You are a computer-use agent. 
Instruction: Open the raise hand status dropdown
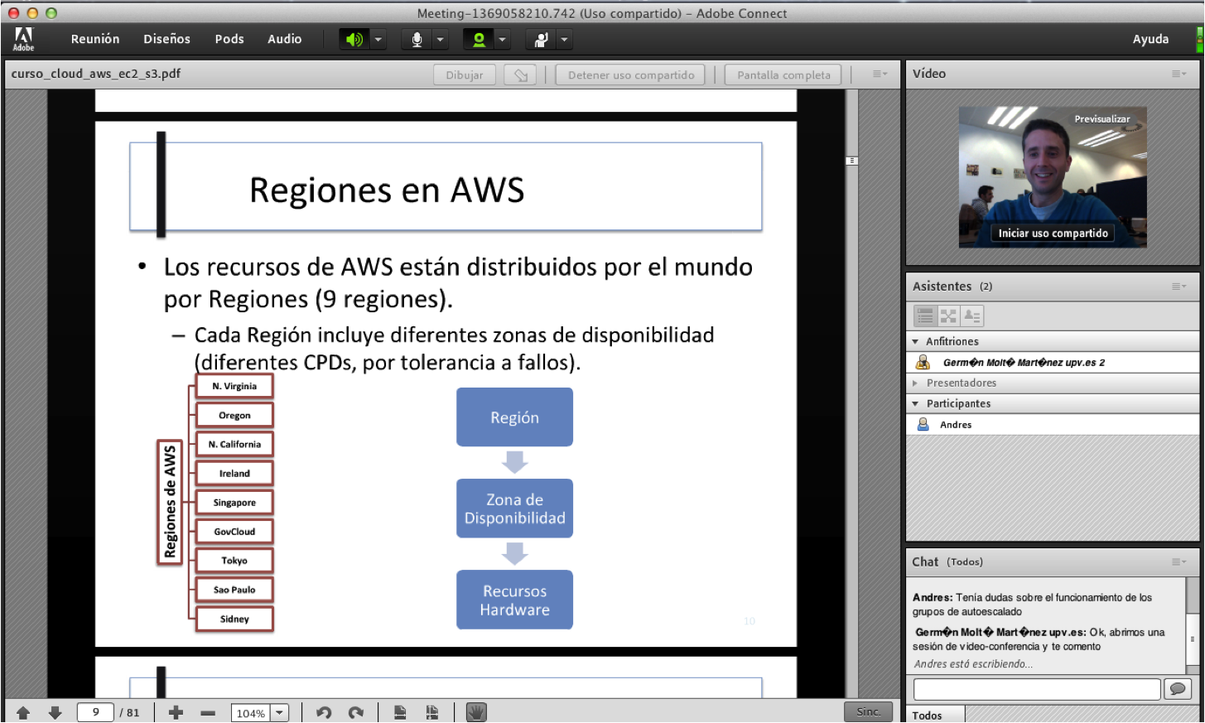point(564,39)
